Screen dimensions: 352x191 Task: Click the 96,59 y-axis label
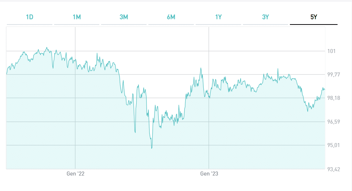[x=334, y=122]
